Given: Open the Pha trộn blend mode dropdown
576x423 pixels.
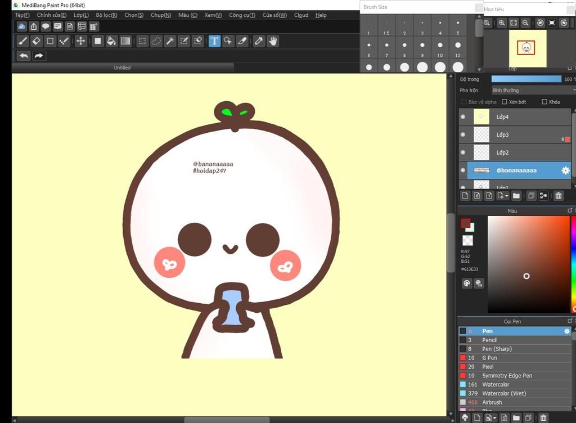Looking at the screenshot, I should (533, 91).
